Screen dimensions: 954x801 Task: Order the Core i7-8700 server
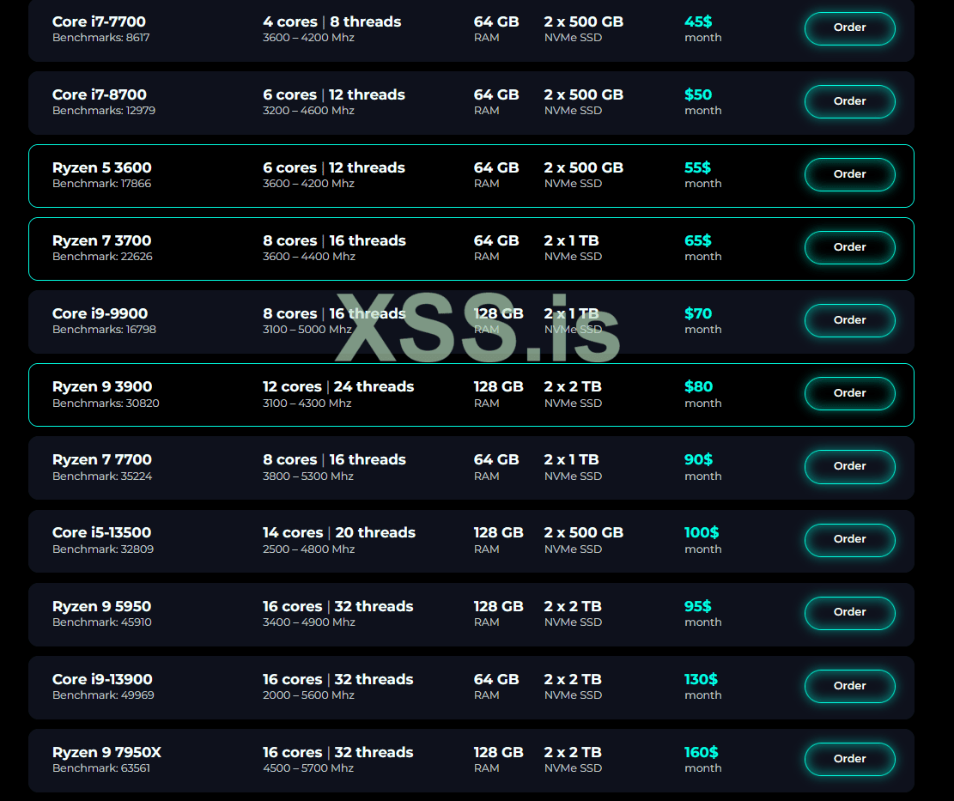(849, 101)
